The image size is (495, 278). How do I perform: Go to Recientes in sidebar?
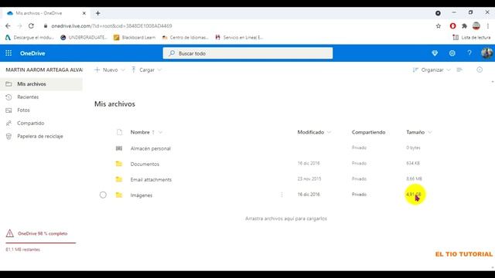tap(41, 97)
